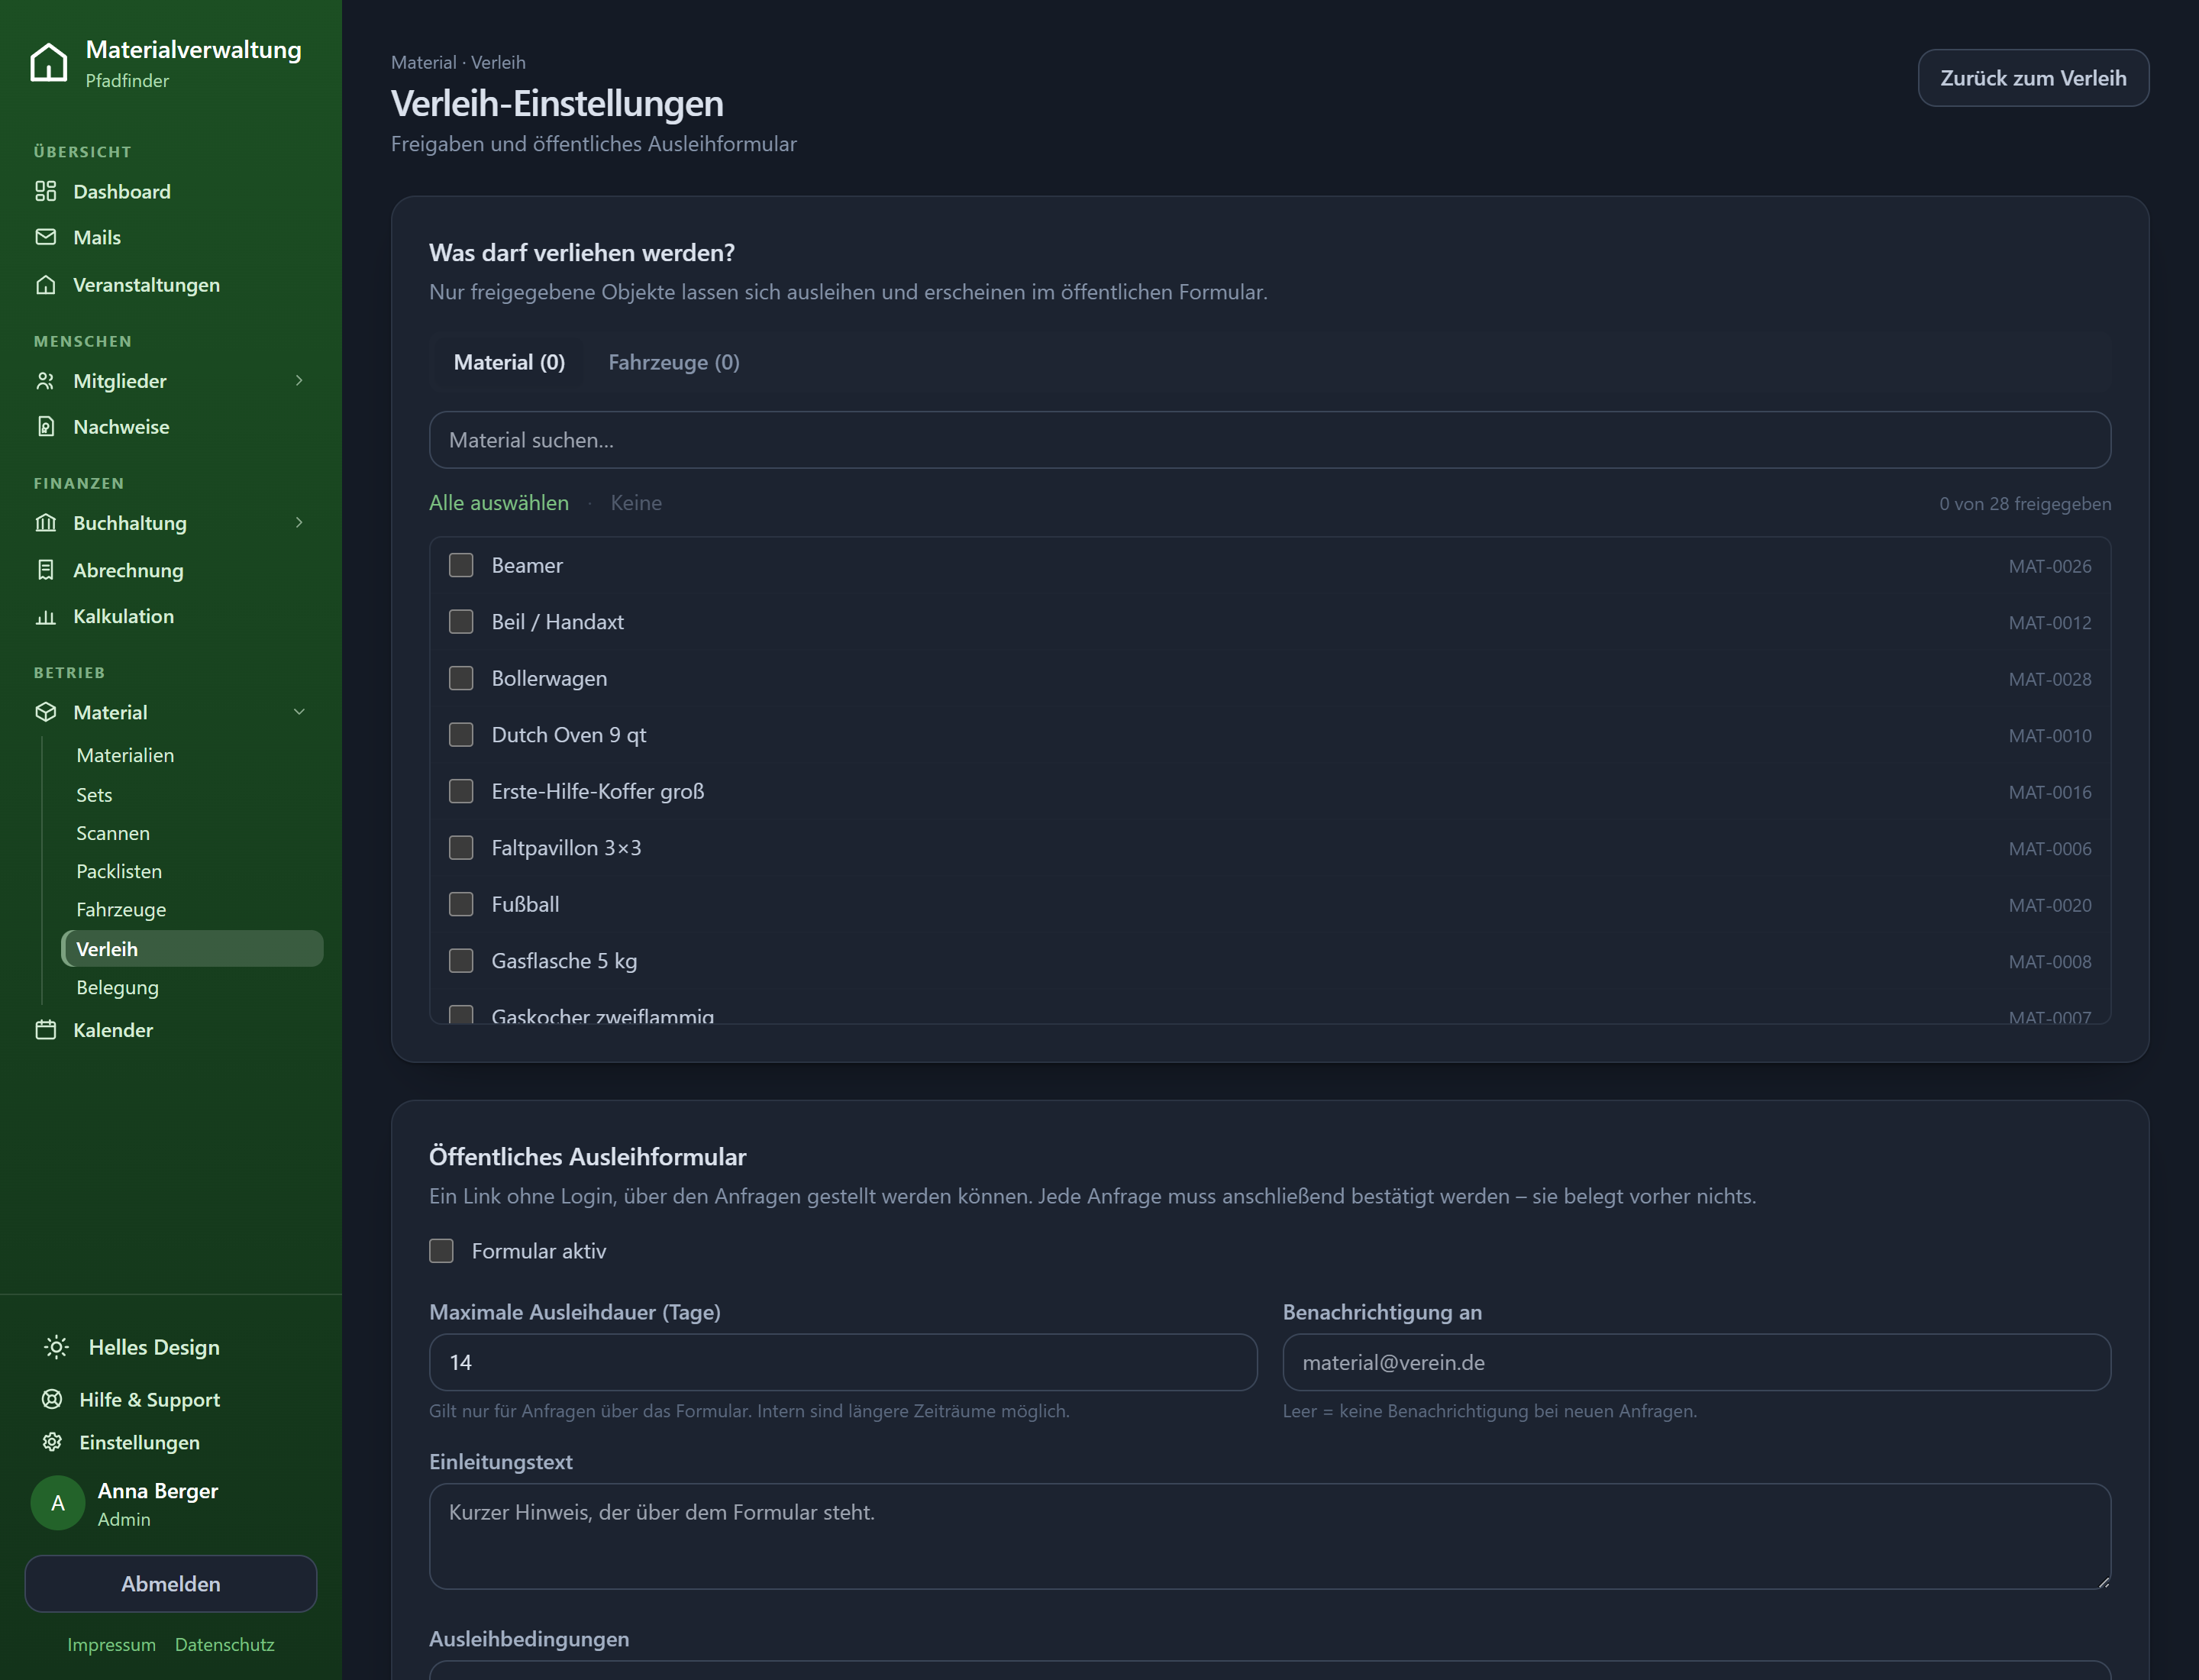Click the Mails envelope icon
The height and width of the screenshot is (1680, 2199).
[46, 237]
